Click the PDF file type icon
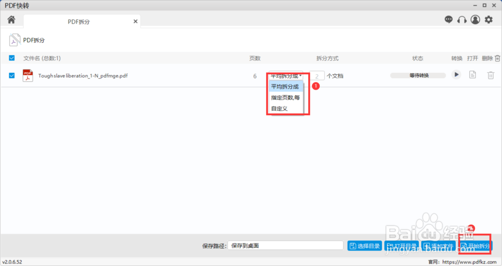 [28, 76]
